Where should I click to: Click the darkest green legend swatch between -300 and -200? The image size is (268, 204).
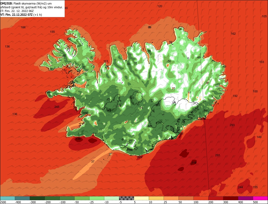(37, 198)
